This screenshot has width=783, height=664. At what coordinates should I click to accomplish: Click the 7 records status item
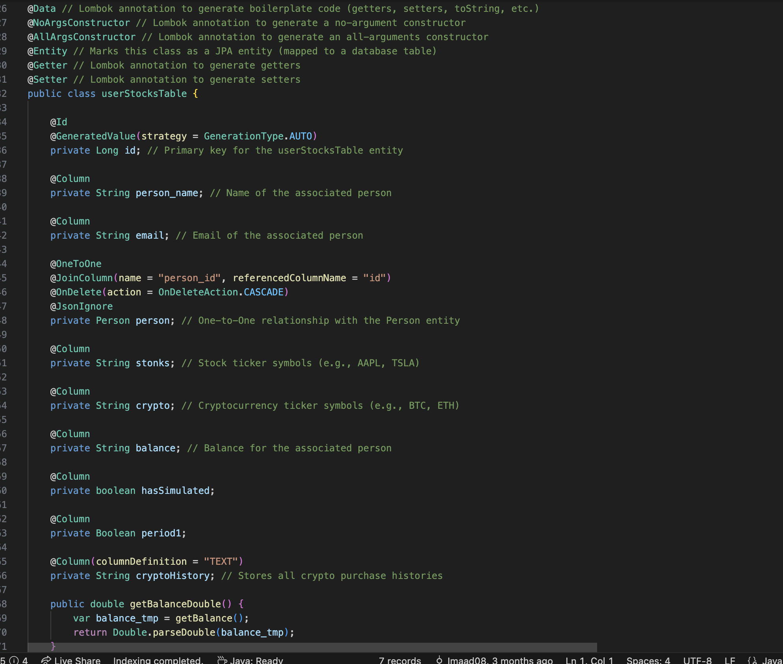coord(399,660)
